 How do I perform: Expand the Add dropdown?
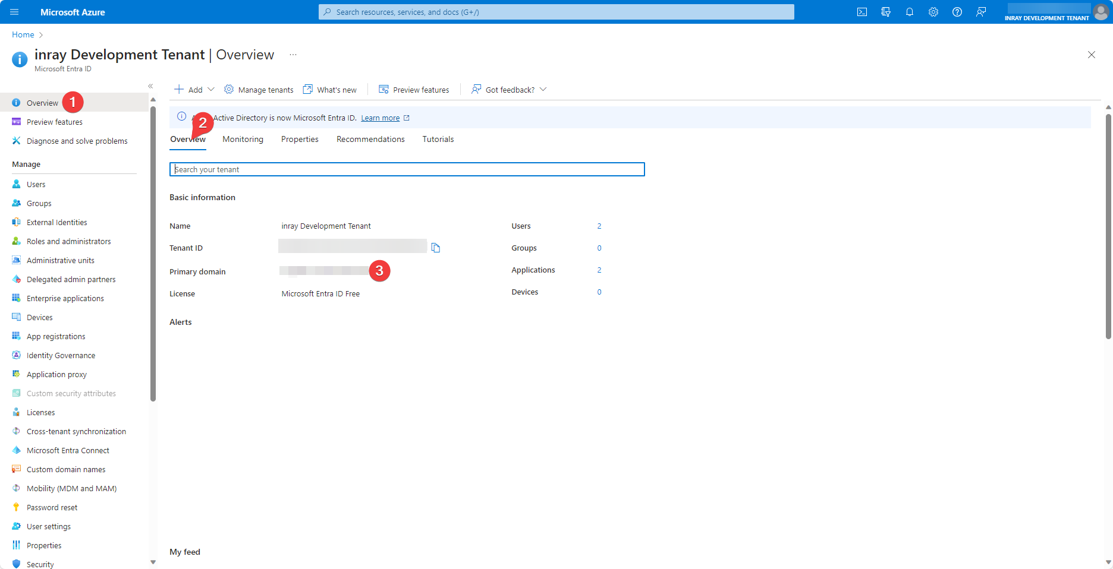[x=194, y=90]
